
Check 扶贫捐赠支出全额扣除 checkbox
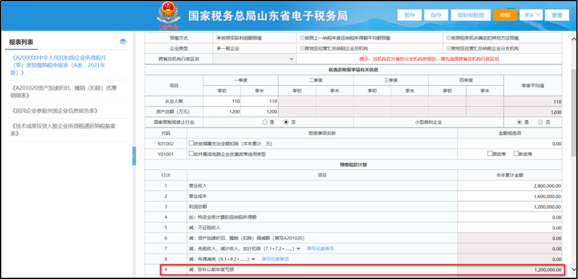click(191, 143)
